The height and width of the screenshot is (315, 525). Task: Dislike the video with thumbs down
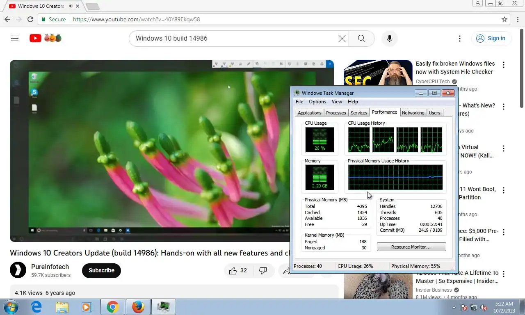(x=263, y=271)
